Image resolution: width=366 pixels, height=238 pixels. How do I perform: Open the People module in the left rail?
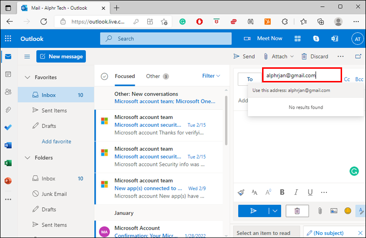click(x=8, y=92)
